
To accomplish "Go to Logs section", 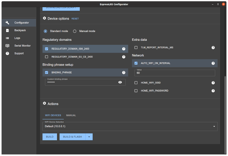I will 19,38.
